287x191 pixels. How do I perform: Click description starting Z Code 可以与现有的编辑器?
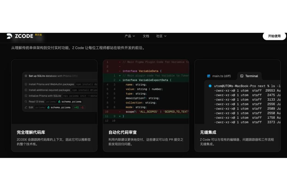tap(237, 142)
